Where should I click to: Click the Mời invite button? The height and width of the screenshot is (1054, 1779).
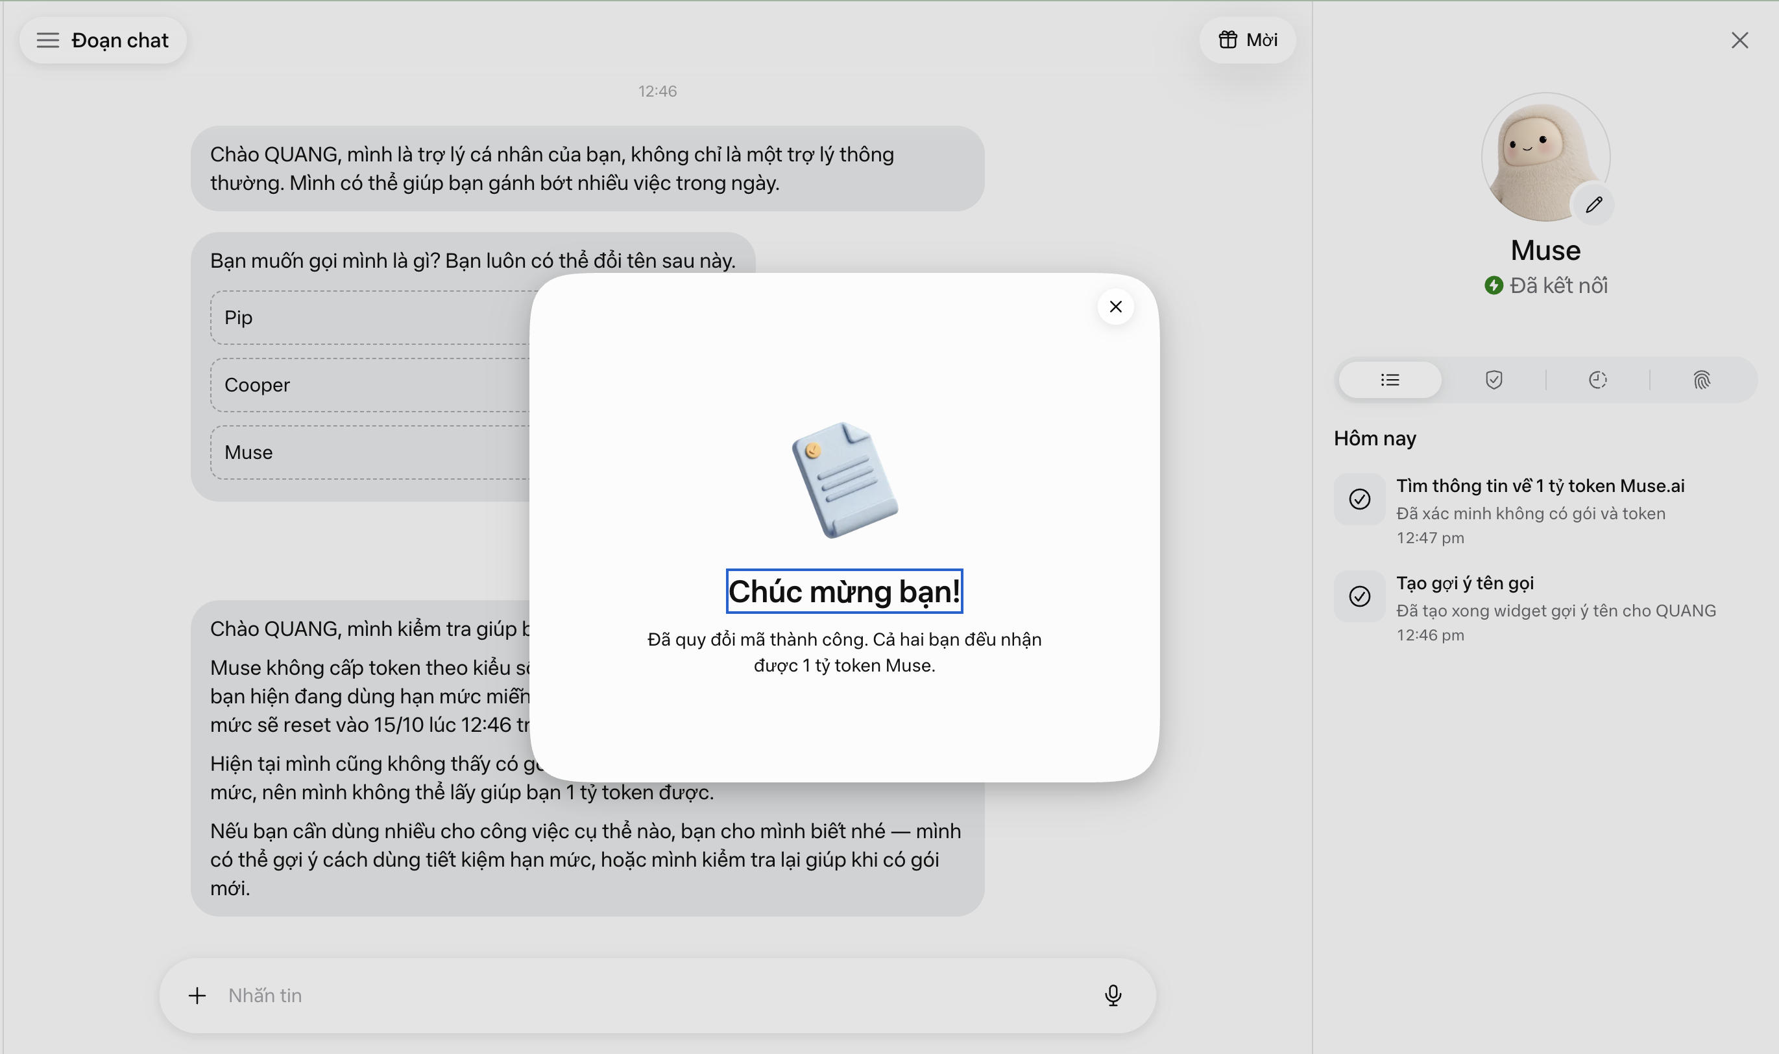1248,40
